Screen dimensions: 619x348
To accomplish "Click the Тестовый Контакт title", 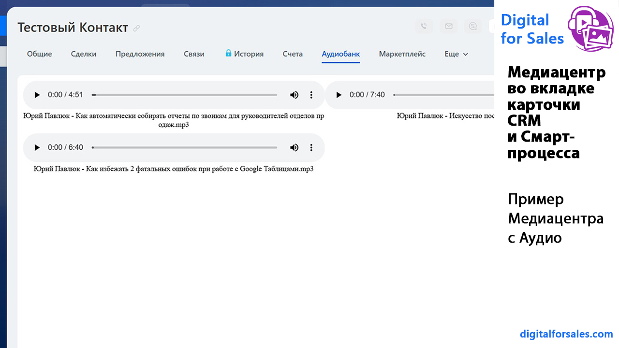I will click(x=73, y=28).
